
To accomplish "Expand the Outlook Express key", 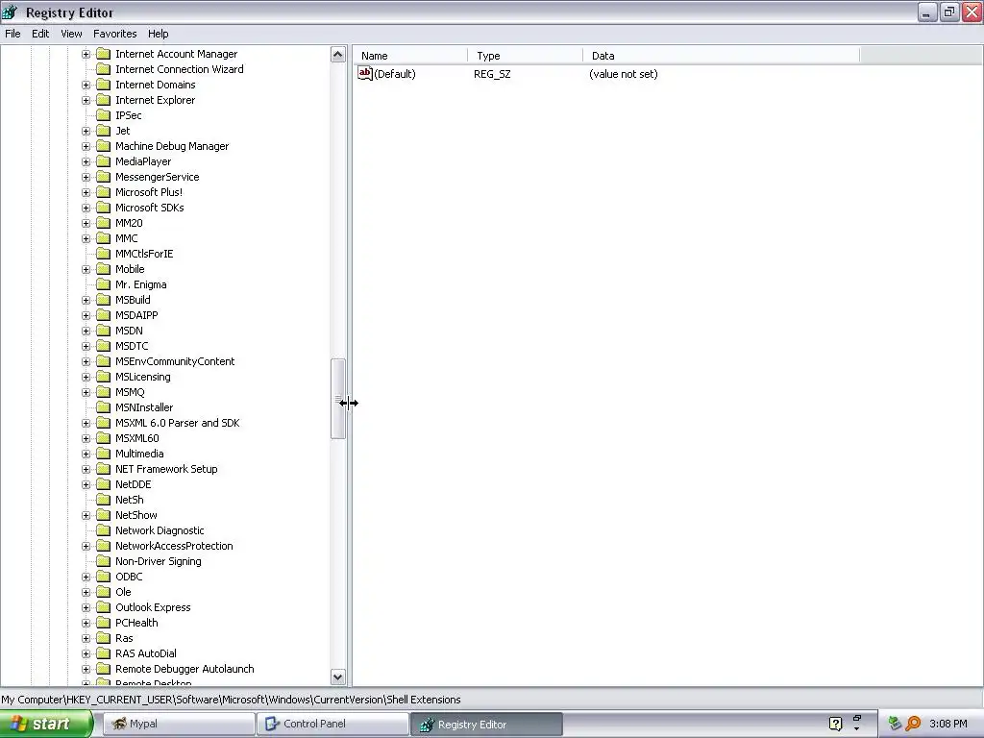I will [x=86, y=607].
